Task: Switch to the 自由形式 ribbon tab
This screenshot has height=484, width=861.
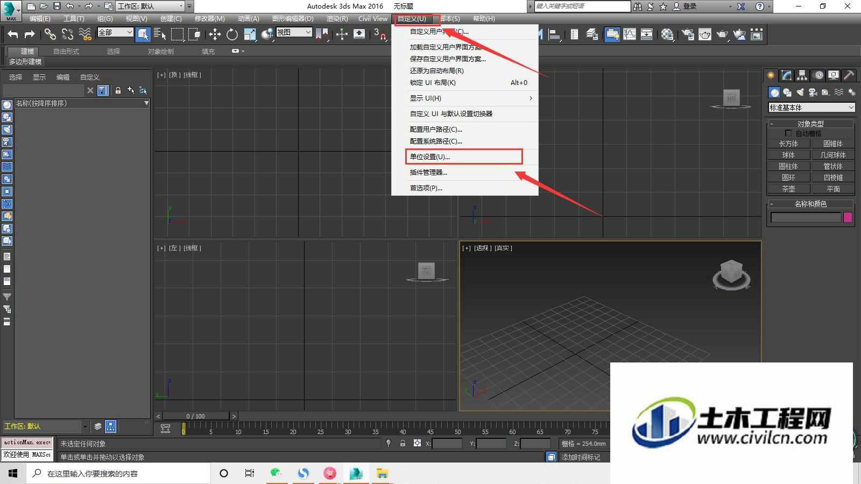Action: click(66, 52)
